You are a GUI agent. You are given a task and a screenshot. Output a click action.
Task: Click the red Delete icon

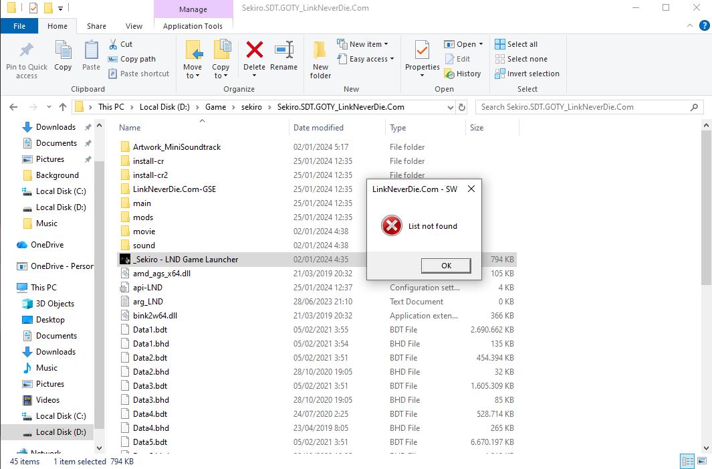click(x=254, y=50)
